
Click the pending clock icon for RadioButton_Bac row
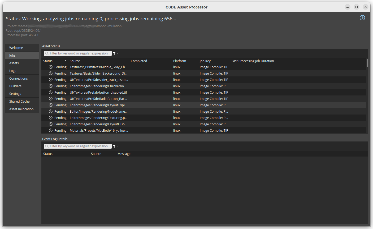[51, 99]
